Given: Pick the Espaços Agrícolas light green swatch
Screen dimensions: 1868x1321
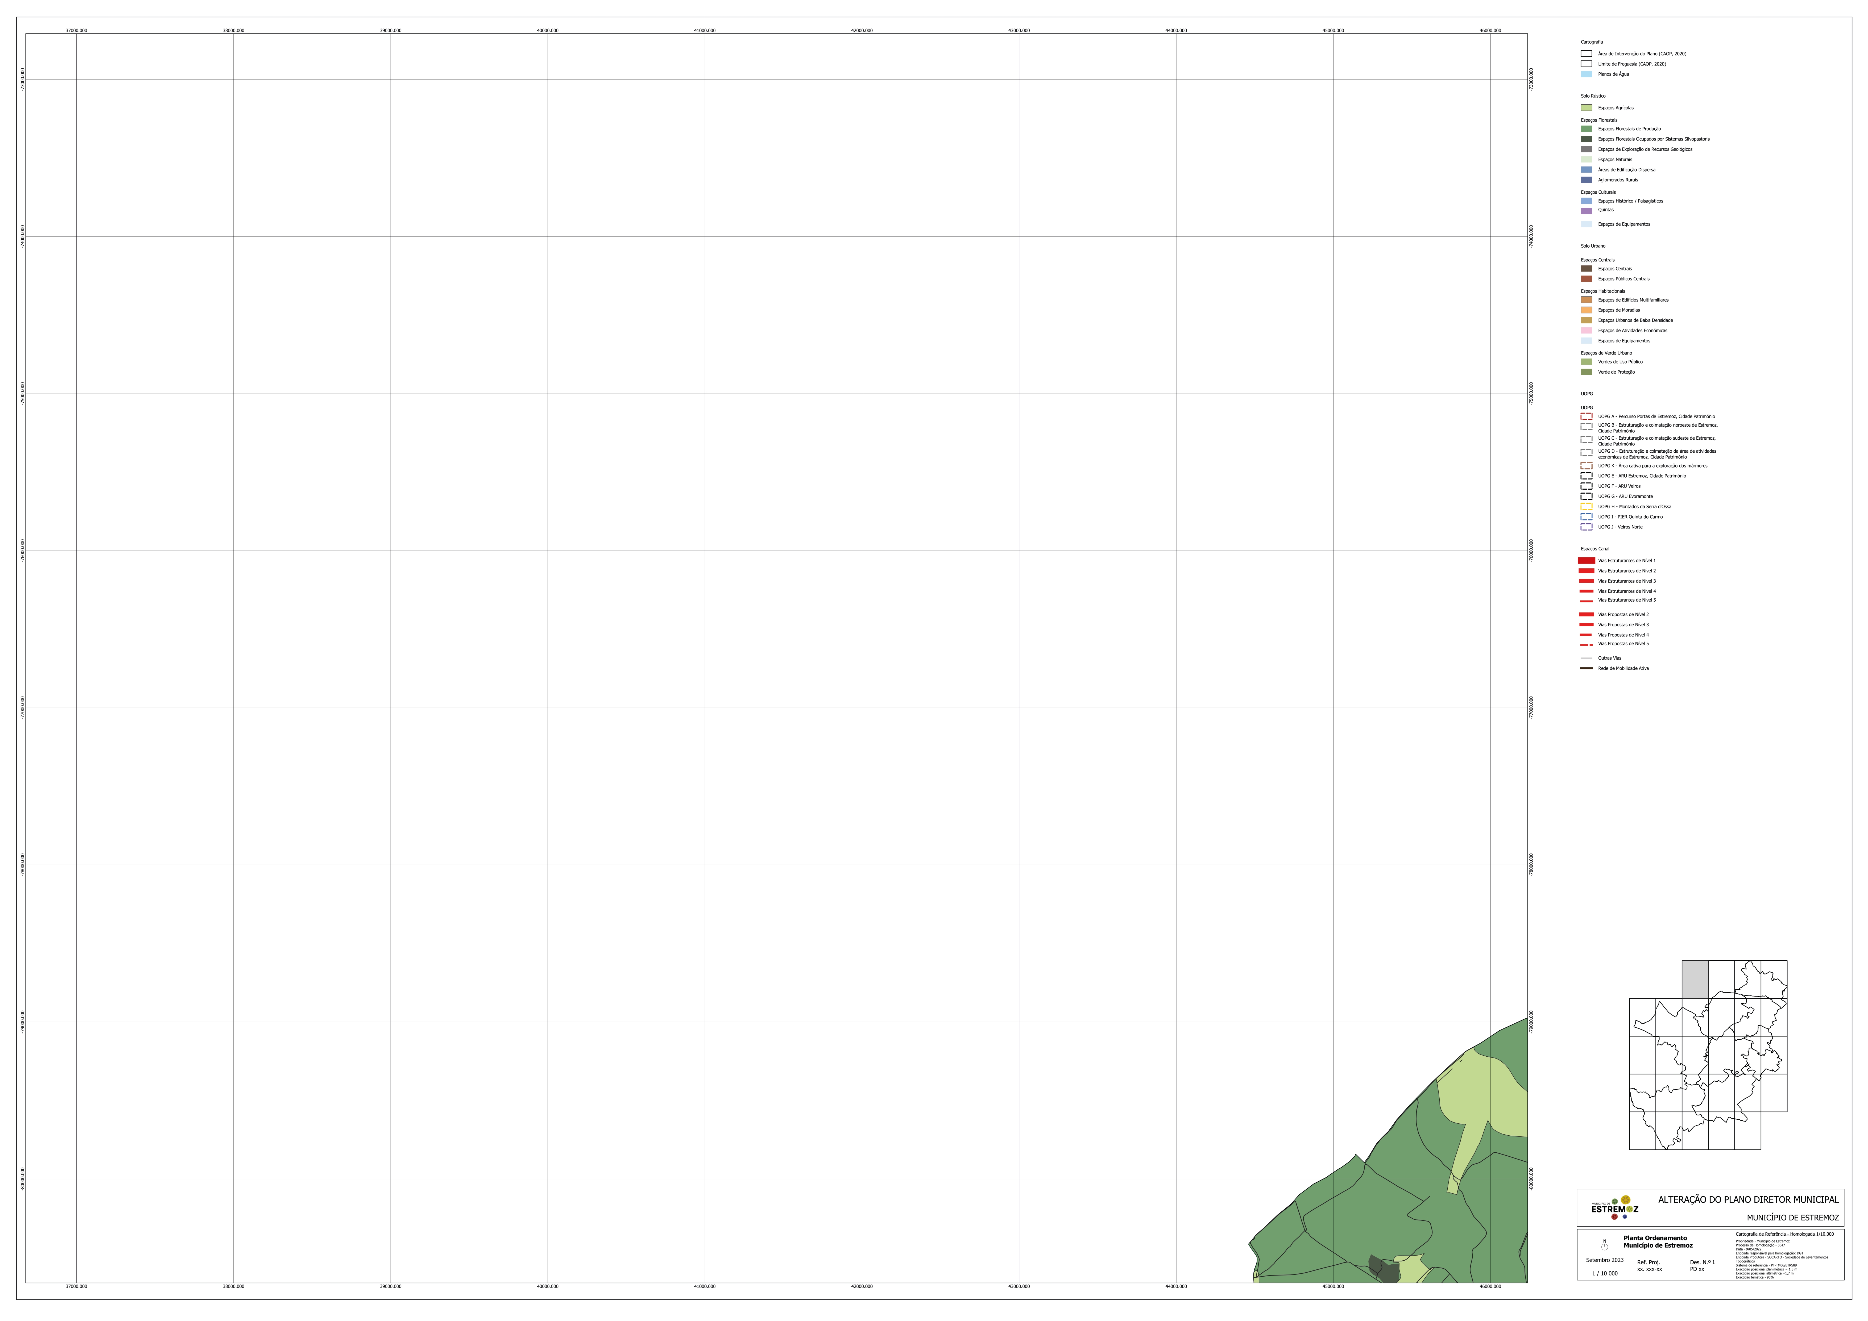Looking at the screenshot, I should [1587, 107].
